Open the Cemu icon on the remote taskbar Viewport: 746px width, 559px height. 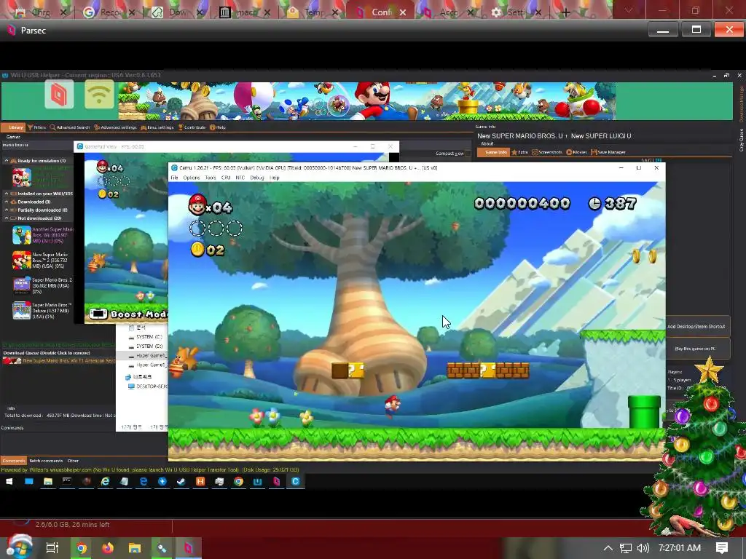pyautogui.click(x=296, y=482)
